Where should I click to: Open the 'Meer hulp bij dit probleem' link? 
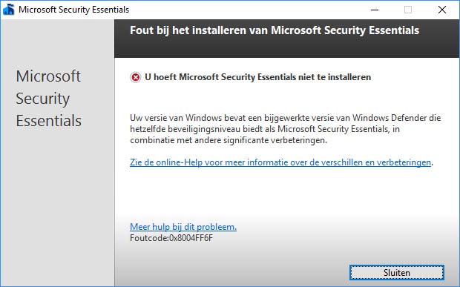[183, 227]
